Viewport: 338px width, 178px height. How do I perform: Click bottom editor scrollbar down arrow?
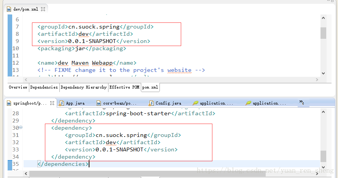[x=323, y=167]
